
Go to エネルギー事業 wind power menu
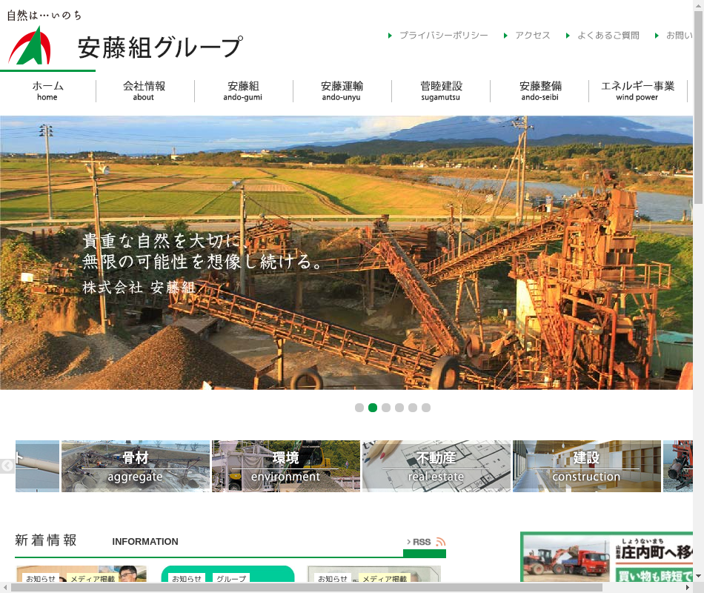tap(637, 90)
